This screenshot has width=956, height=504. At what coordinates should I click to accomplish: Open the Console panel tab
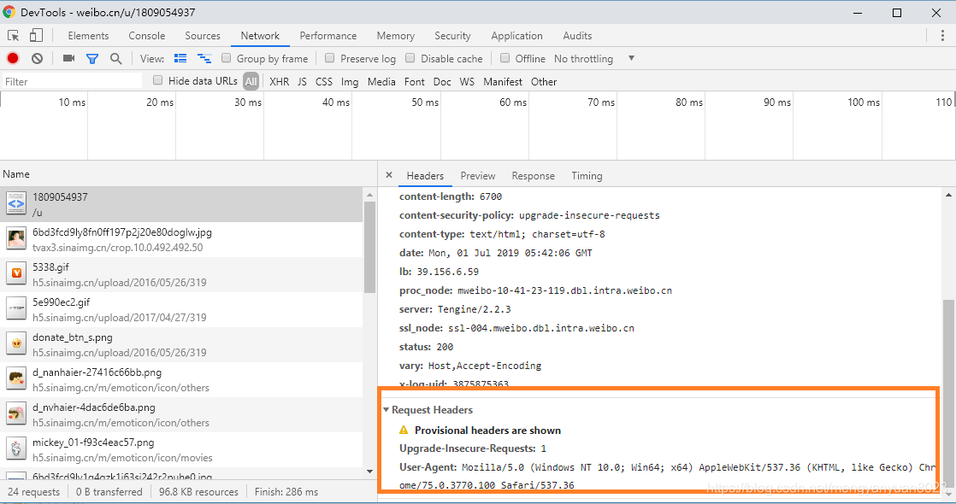tap(147, 35)
